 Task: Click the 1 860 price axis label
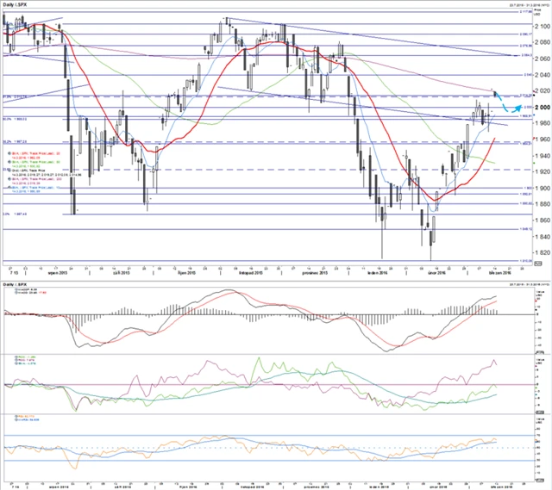pyautogui.click(x=542, y=220)
